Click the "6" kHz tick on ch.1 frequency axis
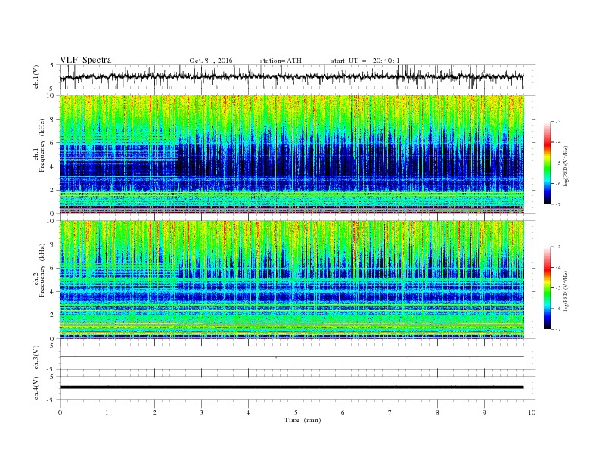The width and height of the screenshot is (599, 463). pyautogui.click(x=53, y=143)
